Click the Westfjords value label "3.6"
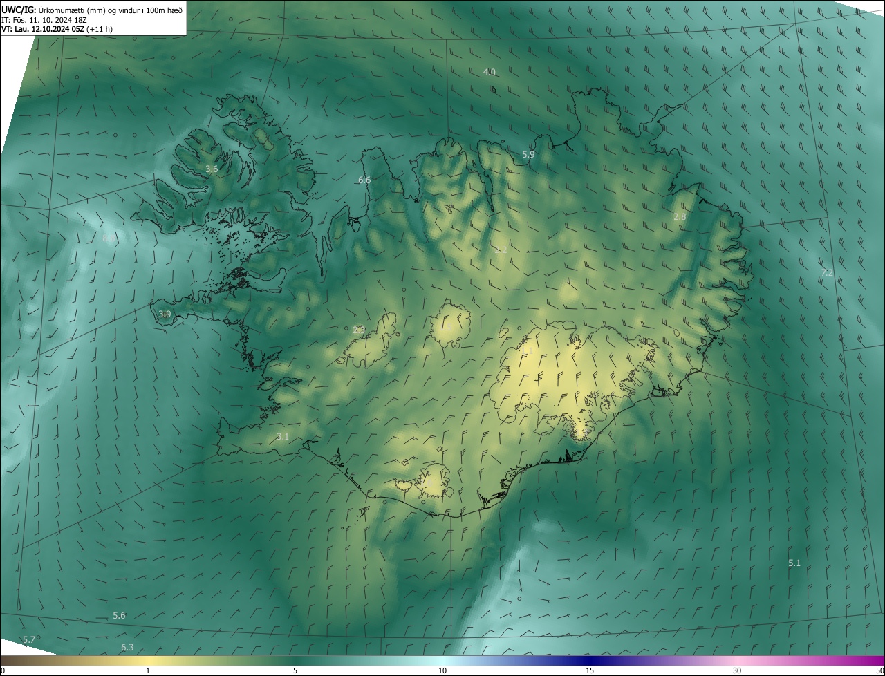The height and width of the screenshot is (676, 885). (212, 169)
